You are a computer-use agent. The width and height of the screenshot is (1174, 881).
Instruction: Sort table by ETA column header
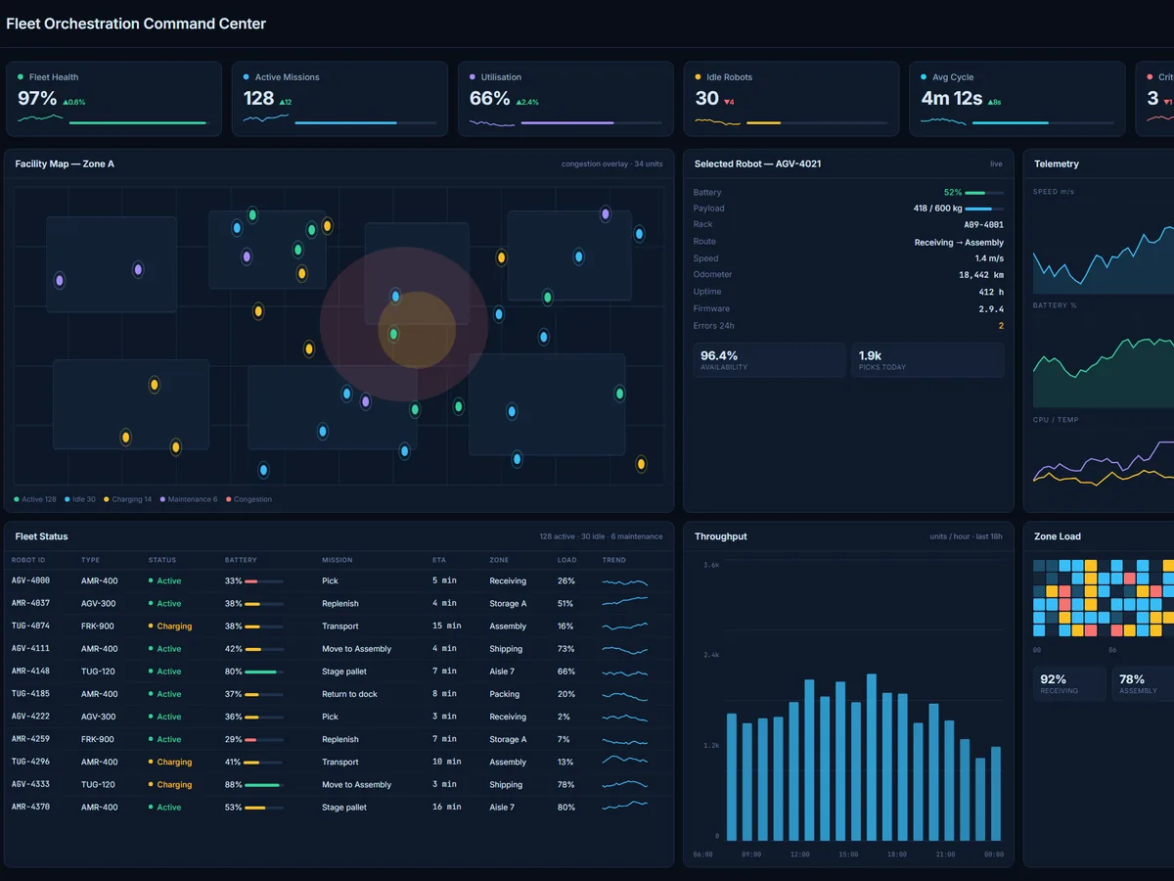[x=438, y=560]
